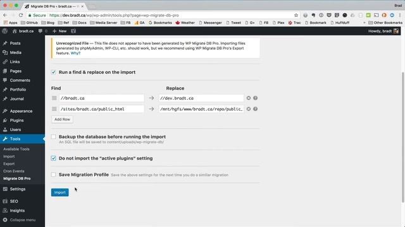Grab drag handle of /sites/bradt.ca row
This screenshot has height=227, width=405.
tap(54, 109)
